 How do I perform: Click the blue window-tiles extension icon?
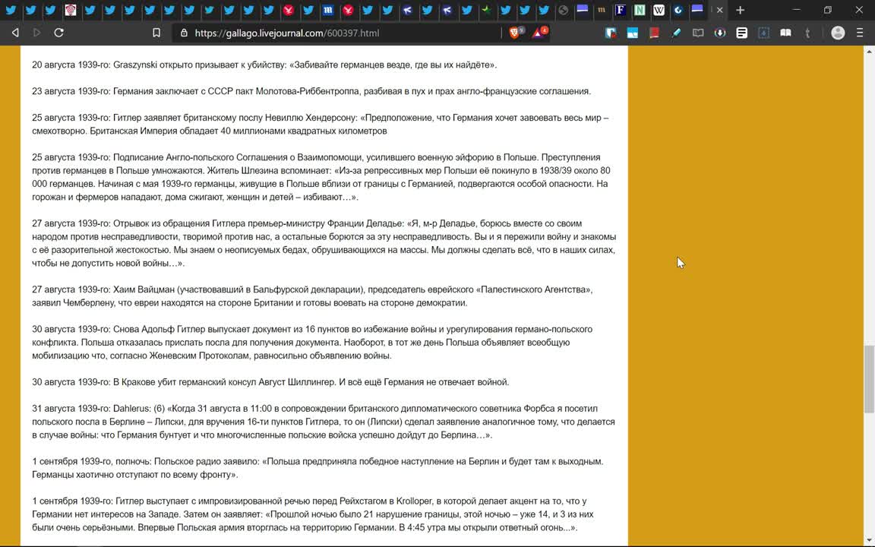pyautogui.click(x=632, y=33)
